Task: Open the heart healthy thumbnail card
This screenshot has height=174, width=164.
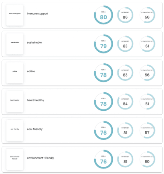Action: pos(15,102)
